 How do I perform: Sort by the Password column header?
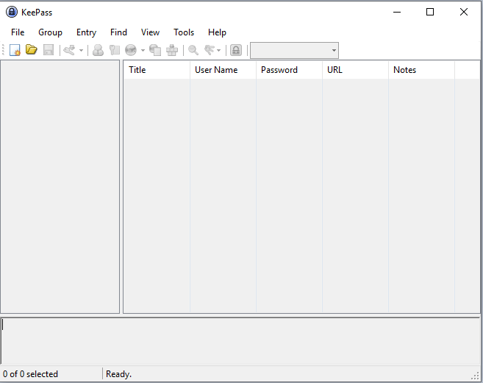coord(289,70)
